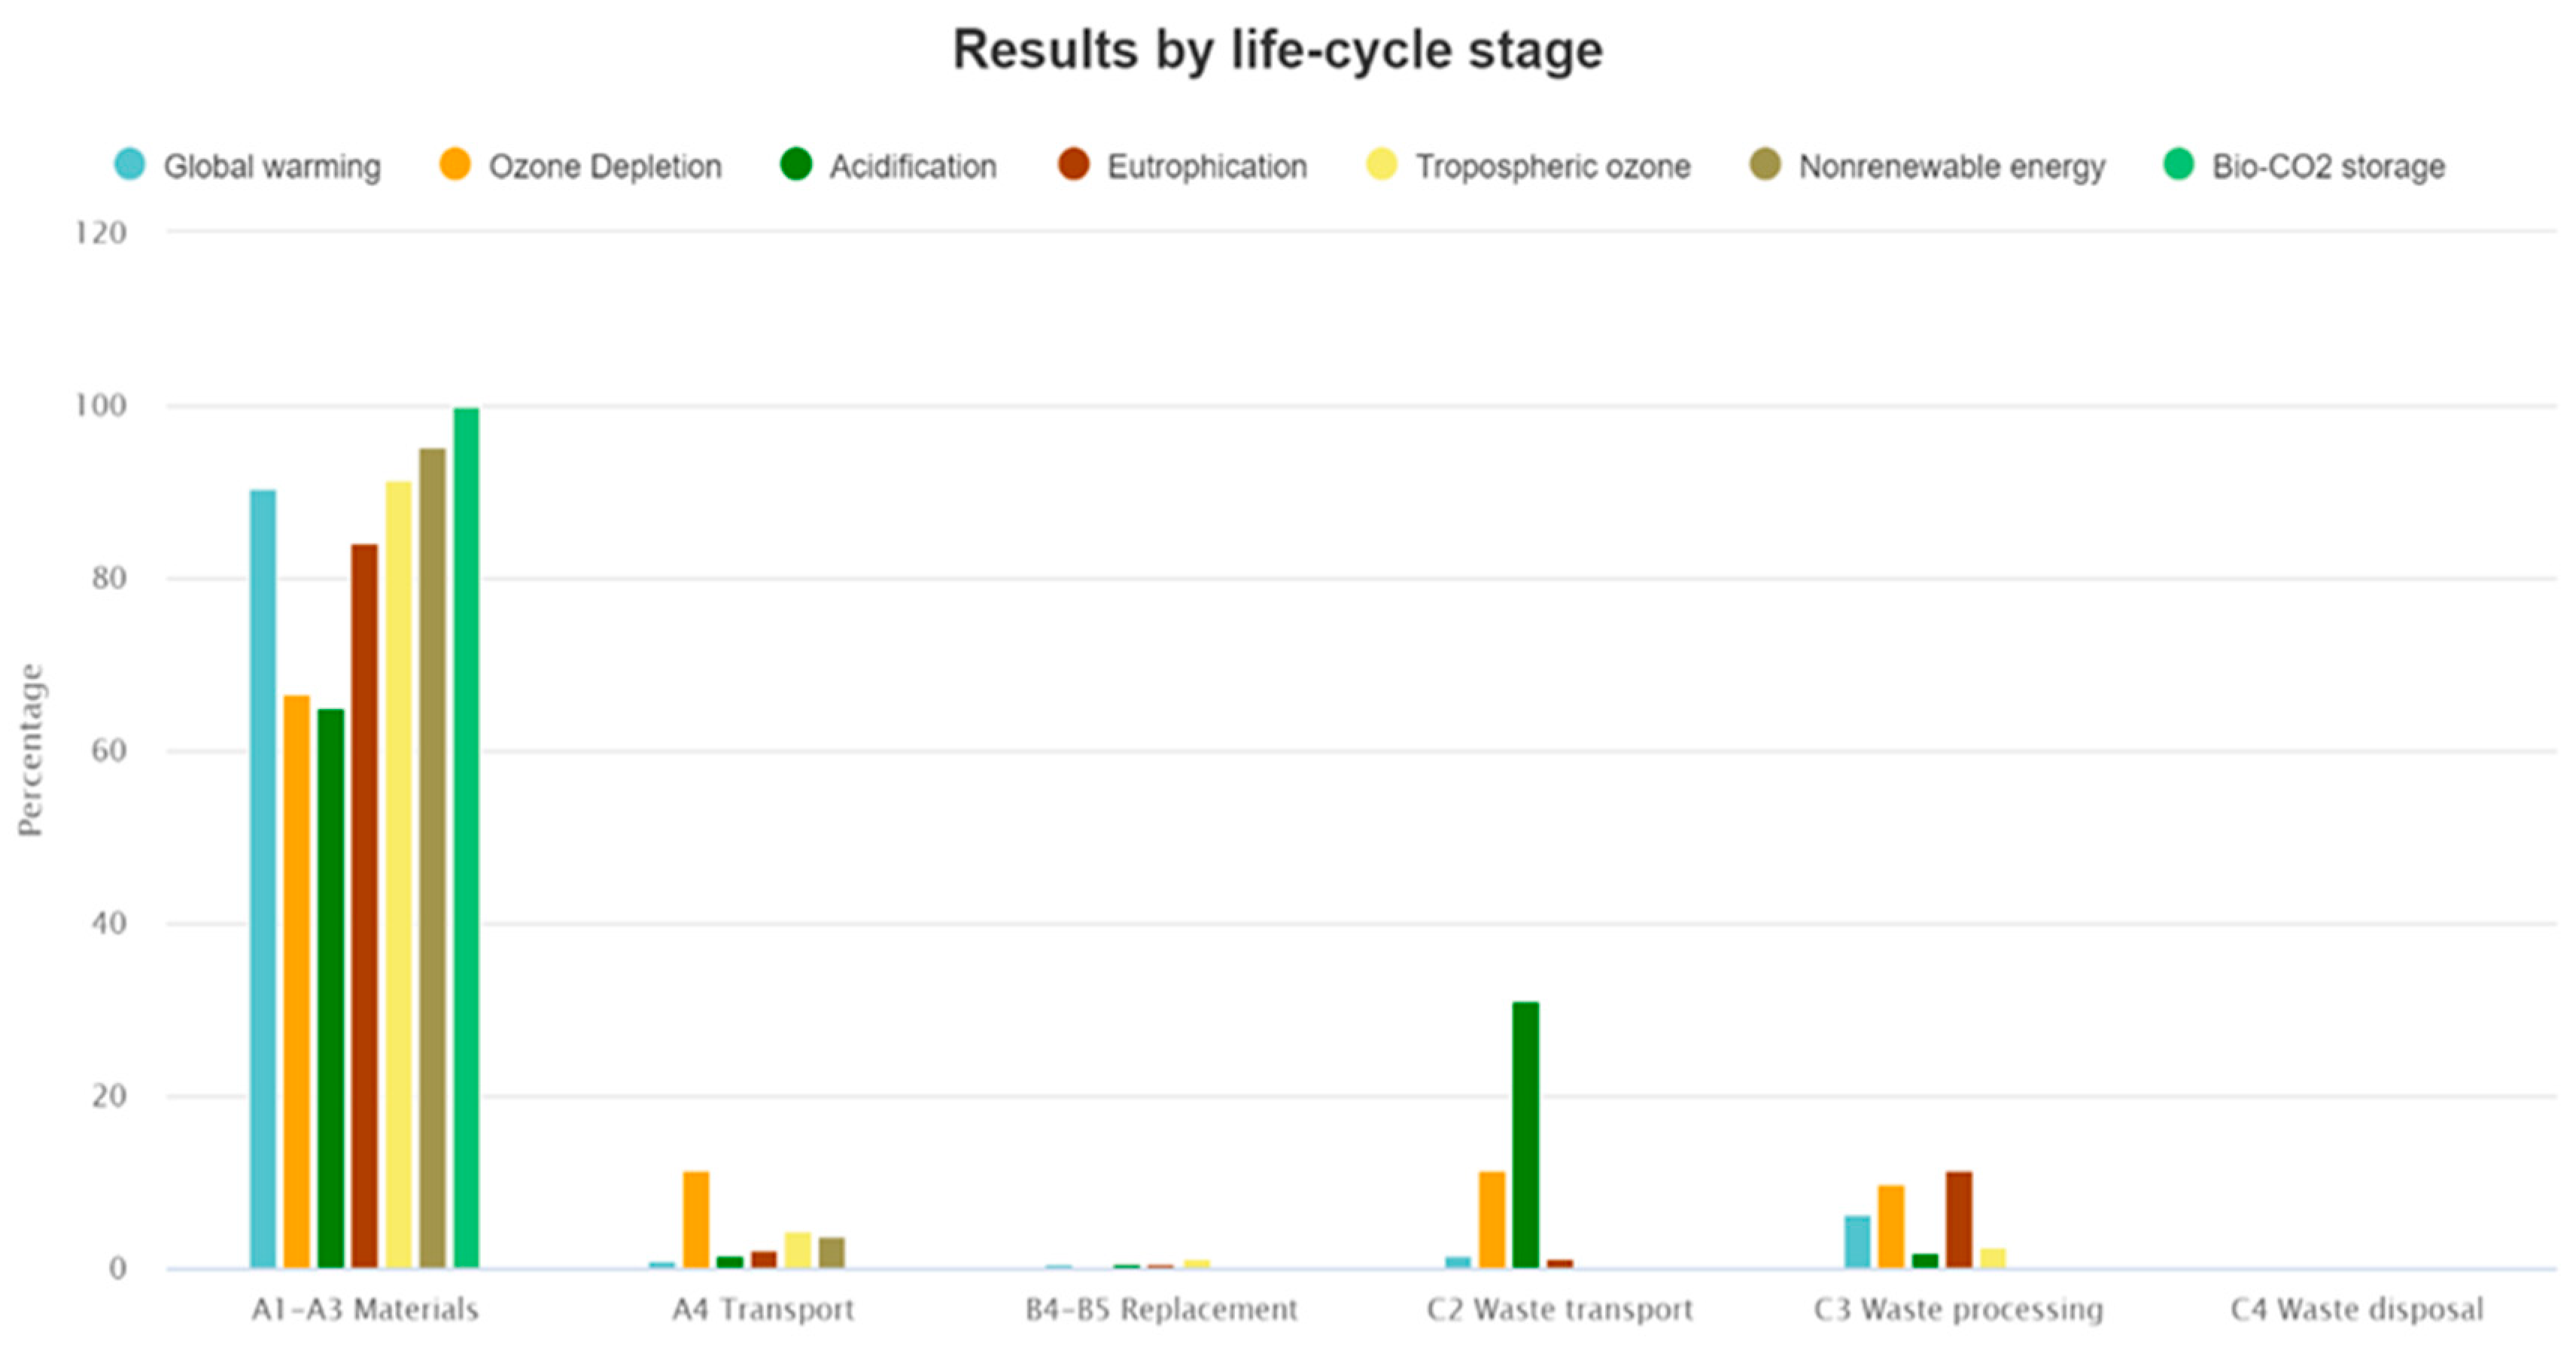Click the Acidification legend color dot
2576x1345 pixels.
(796, 164)
